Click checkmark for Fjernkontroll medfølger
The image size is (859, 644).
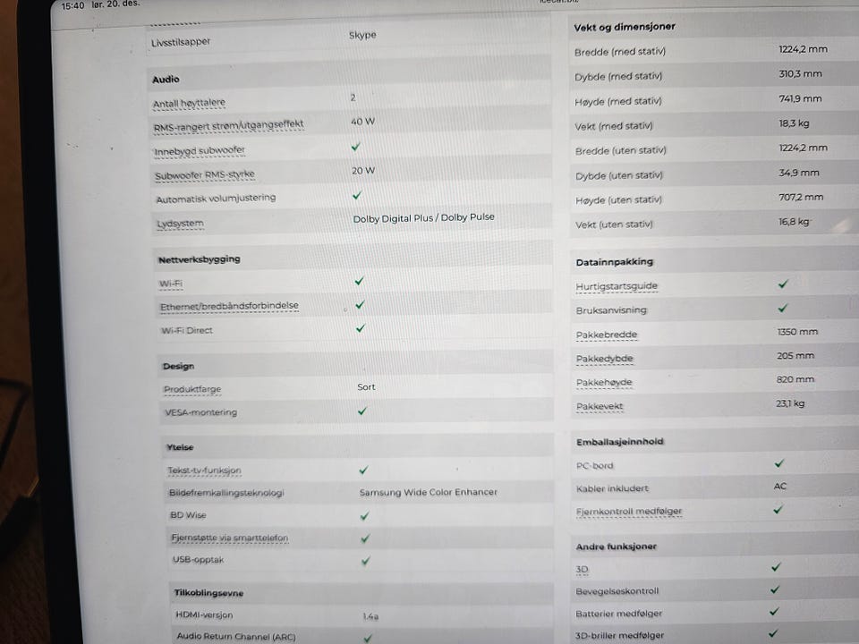pyautogui.click(x=778, y=510)
